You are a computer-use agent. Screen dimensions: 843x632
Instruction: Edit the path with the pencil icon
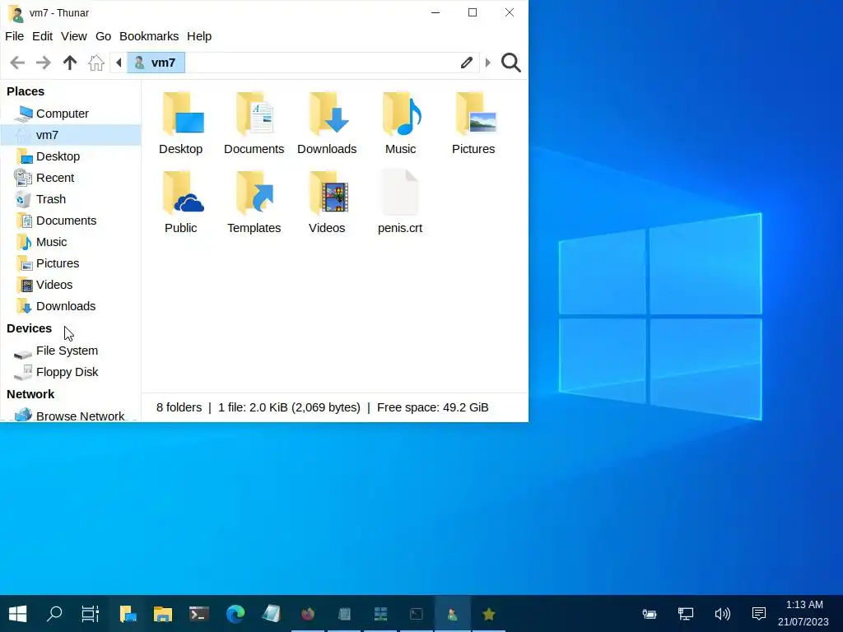[x=466, y=63]
